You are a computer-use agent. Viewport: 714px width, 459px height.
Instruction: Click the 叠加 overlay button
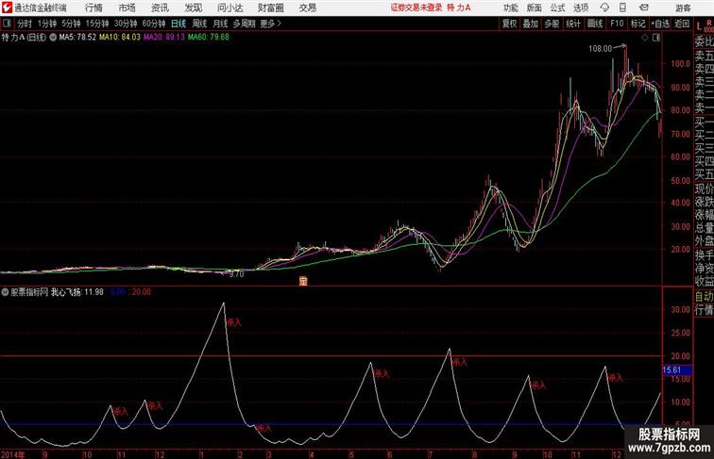[x=531, y=24]
